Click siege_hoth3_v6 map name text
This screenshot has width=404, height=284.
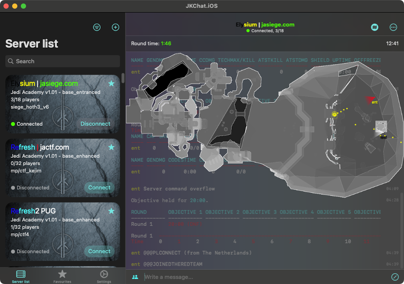point(30,107)
